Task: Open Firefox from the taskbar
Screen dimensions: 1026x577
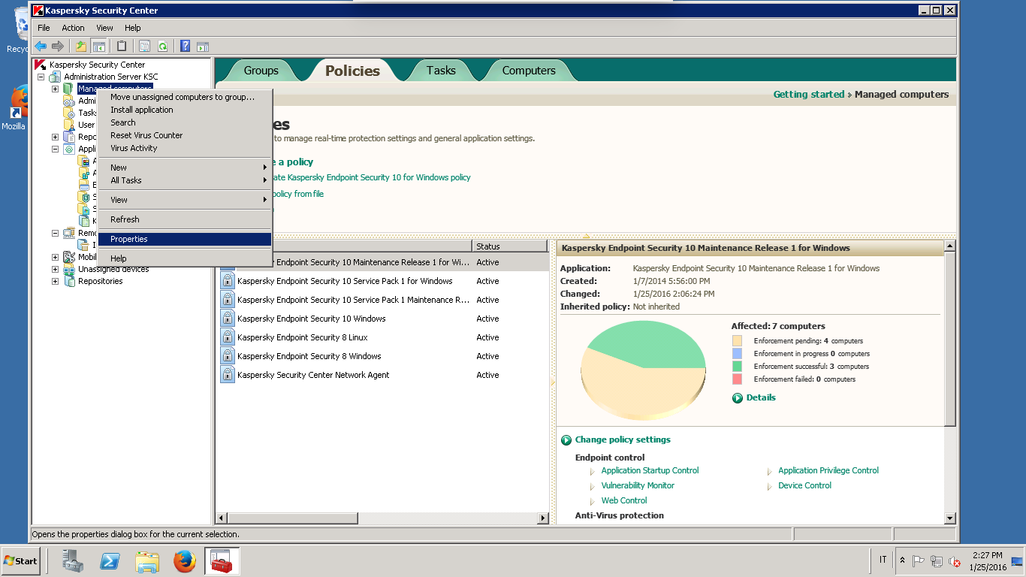Action: click(x=184, y=560)
